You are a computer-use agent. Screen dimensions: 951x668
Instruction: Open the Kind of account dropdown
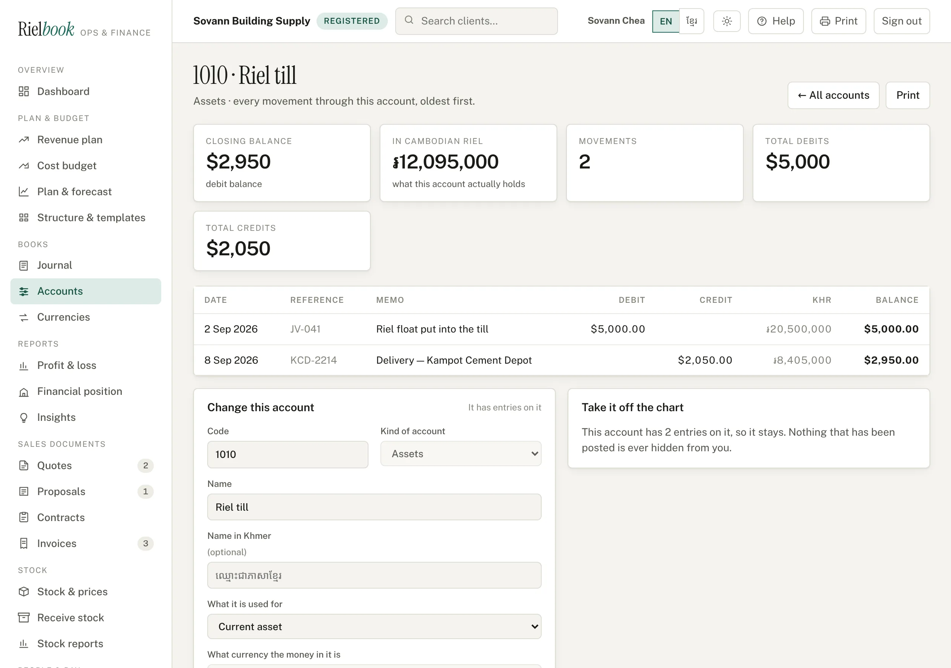pos(461,453)
